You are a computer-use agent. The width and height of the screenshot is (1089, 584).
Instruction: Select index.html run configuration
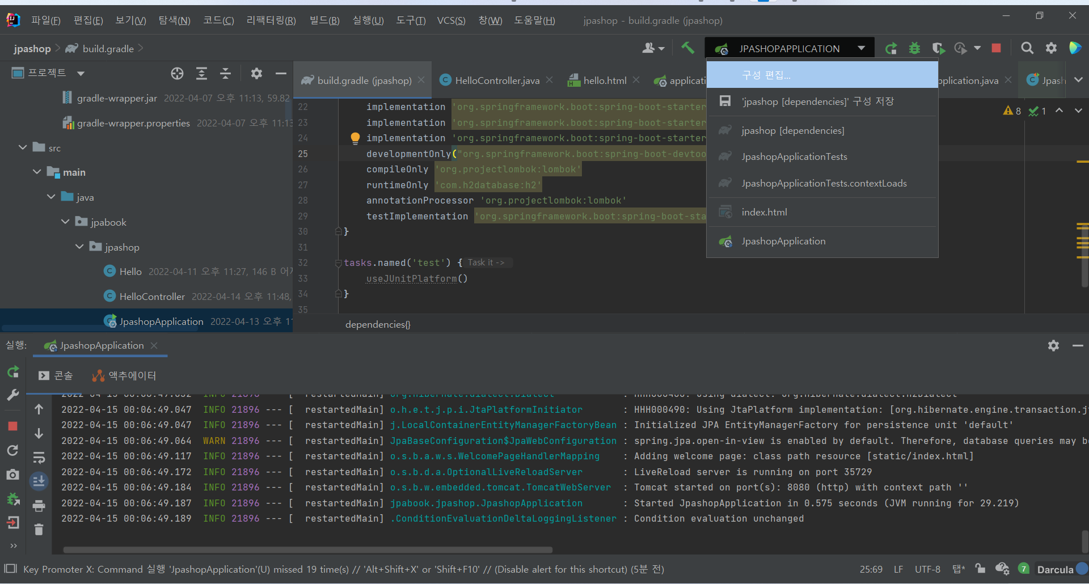pos(822,212)
